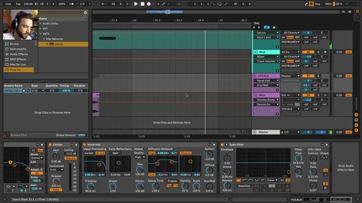Arm the Wub track for recording
The height and width of the screenshot is (203, 362).
[x=325, y=52]
